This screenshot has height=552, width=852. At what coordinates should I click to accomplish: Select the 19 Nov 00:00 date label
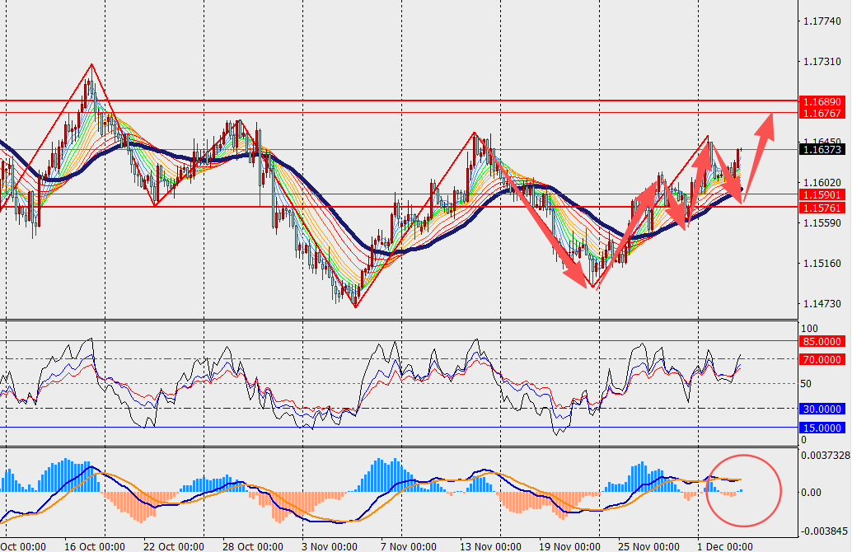click(569, 545)
